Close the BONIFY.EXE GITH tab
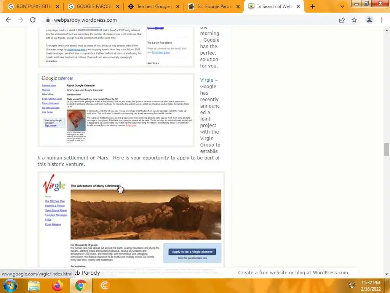Screen dimensions: 390x293 coord(58,6)
